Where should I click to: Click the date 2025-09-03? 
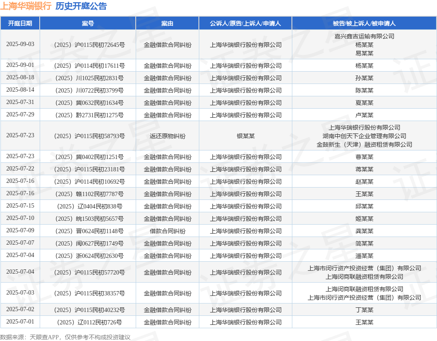[x=20, y=44]
